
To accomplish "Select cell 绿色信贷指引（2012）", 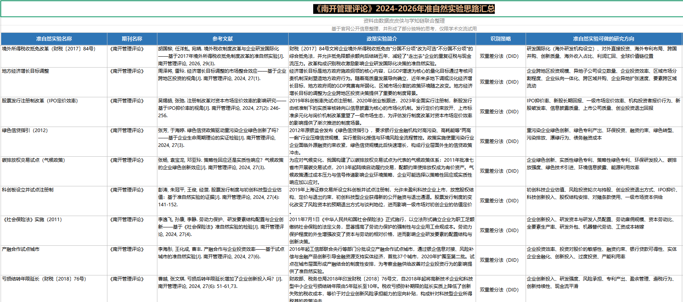I will pos(54,141).
